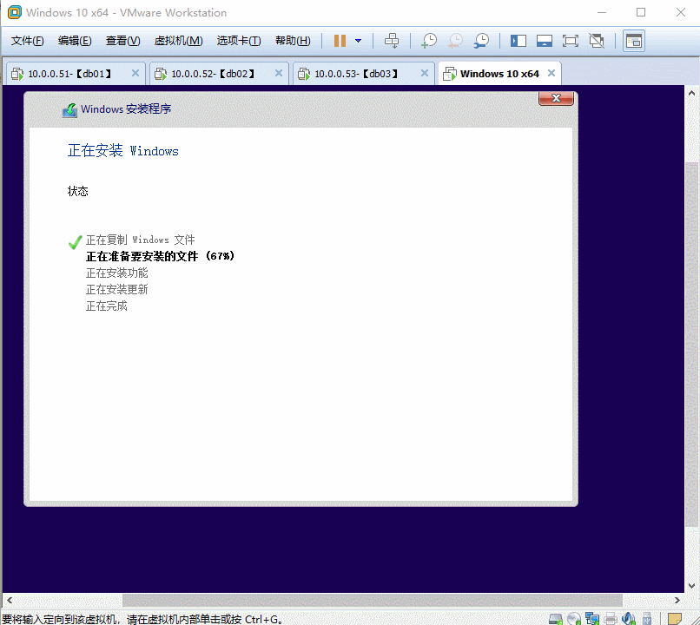Click the 正在安装功能 status line

[x=117, y=273]
